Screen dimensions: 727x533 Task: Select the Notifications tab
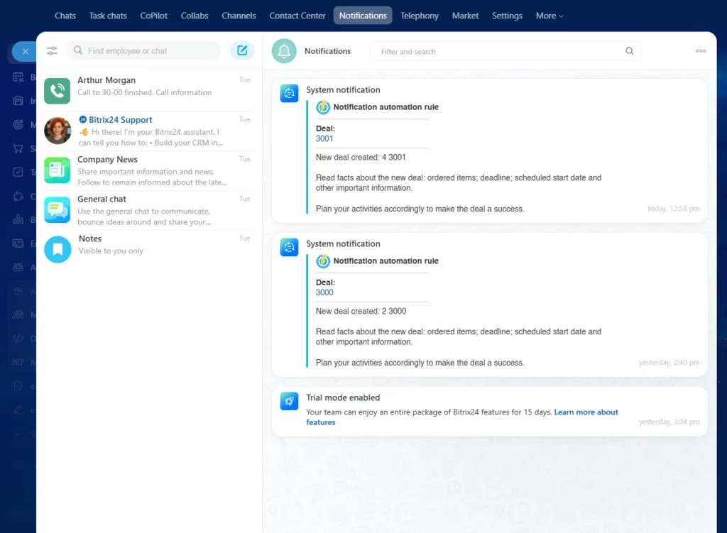[x=363, y=16]
